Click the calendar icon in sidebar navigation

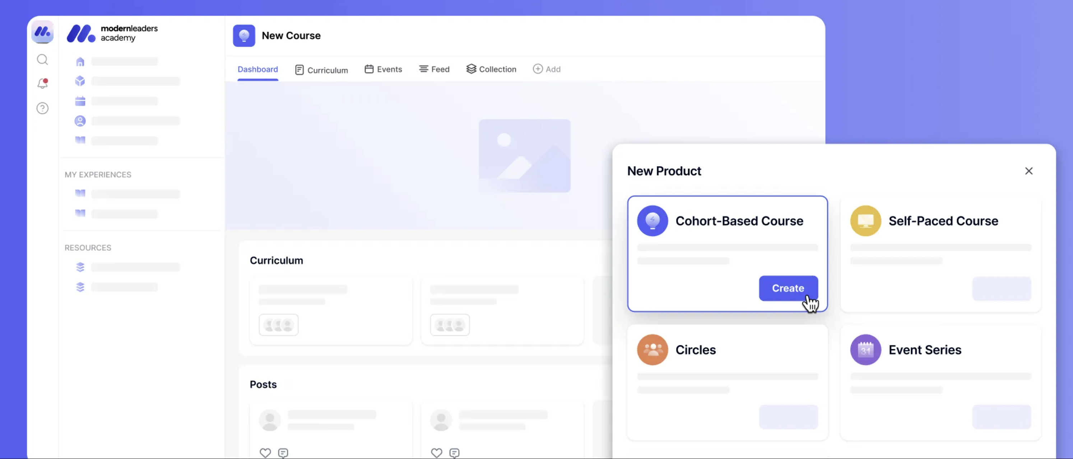pyautogui.click(x=80, y=101)
